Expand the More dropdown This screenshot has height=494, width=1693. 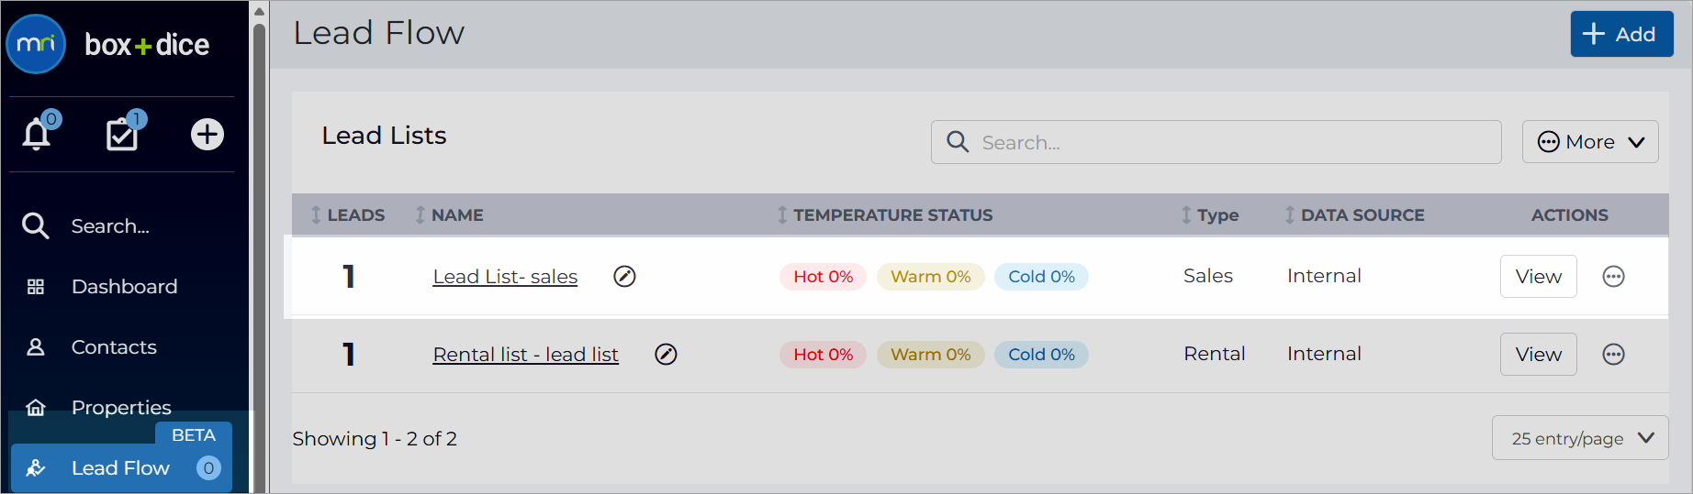1590,142
